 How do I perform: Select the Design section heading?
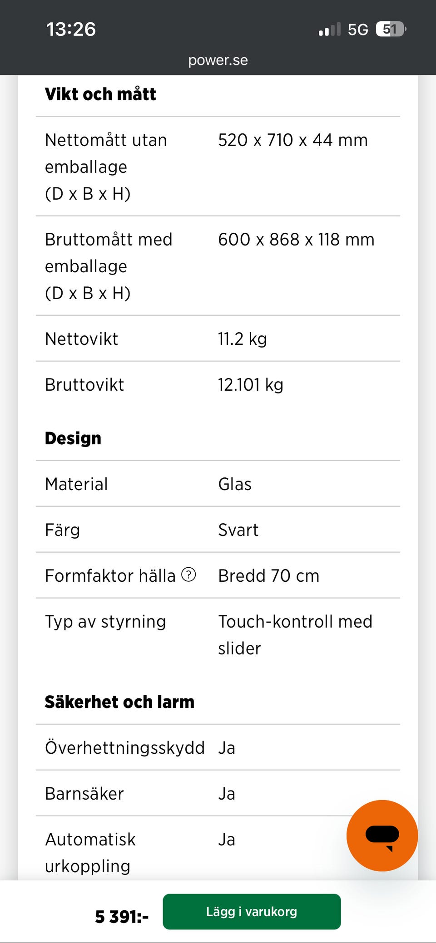(73, 438)
